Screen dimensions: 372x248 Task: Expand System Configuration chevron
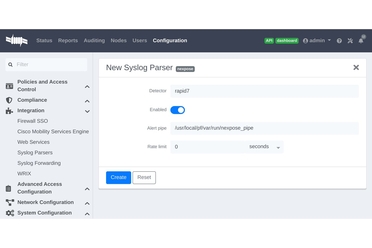(87, 214)
